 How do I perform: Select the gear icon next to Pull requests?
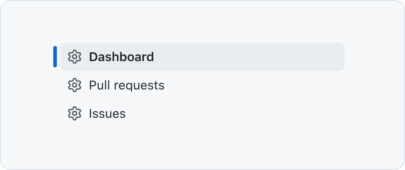click(x=75, y=85)
